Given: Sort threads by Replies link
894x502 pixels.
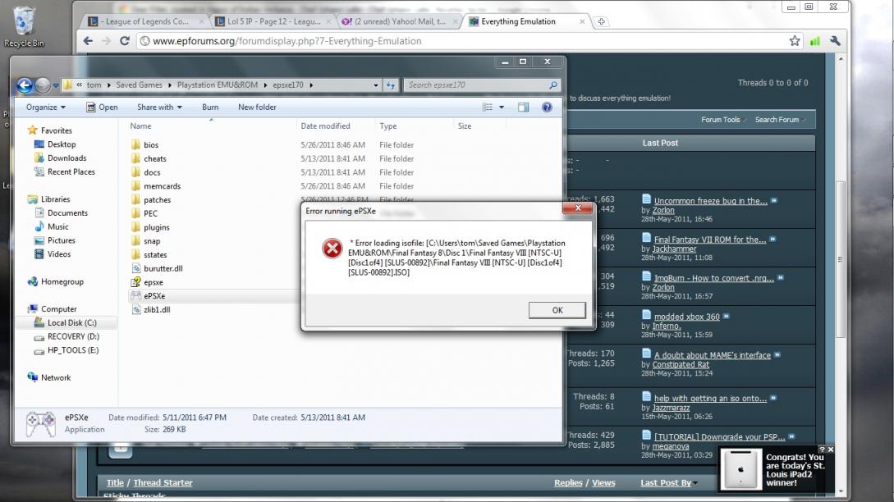Looking at the screenshot, I should 568,482.
